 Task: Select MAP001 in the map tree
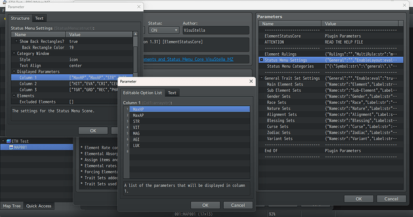point(37,147)
